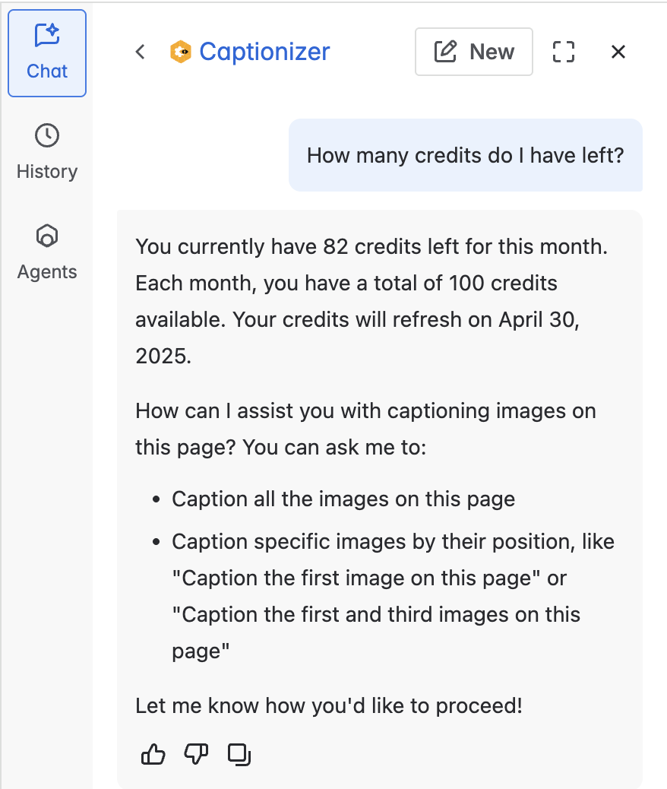Viewport: 667px width, 789px height.
Task: Open the Chat tab in sidebar
Action: tap(47, 53)
